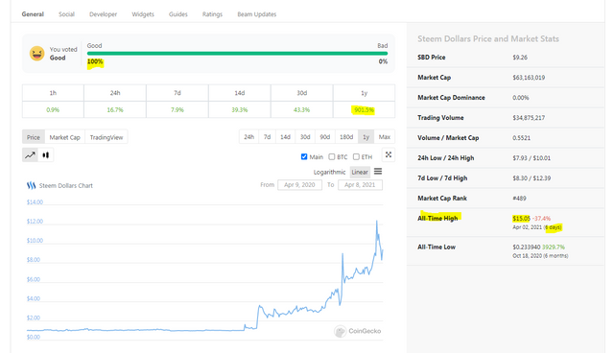Click the 7d Low / 7d High value
Image resolution: width=614 pixels, height=353 pixels.
[x=531, y=178]
